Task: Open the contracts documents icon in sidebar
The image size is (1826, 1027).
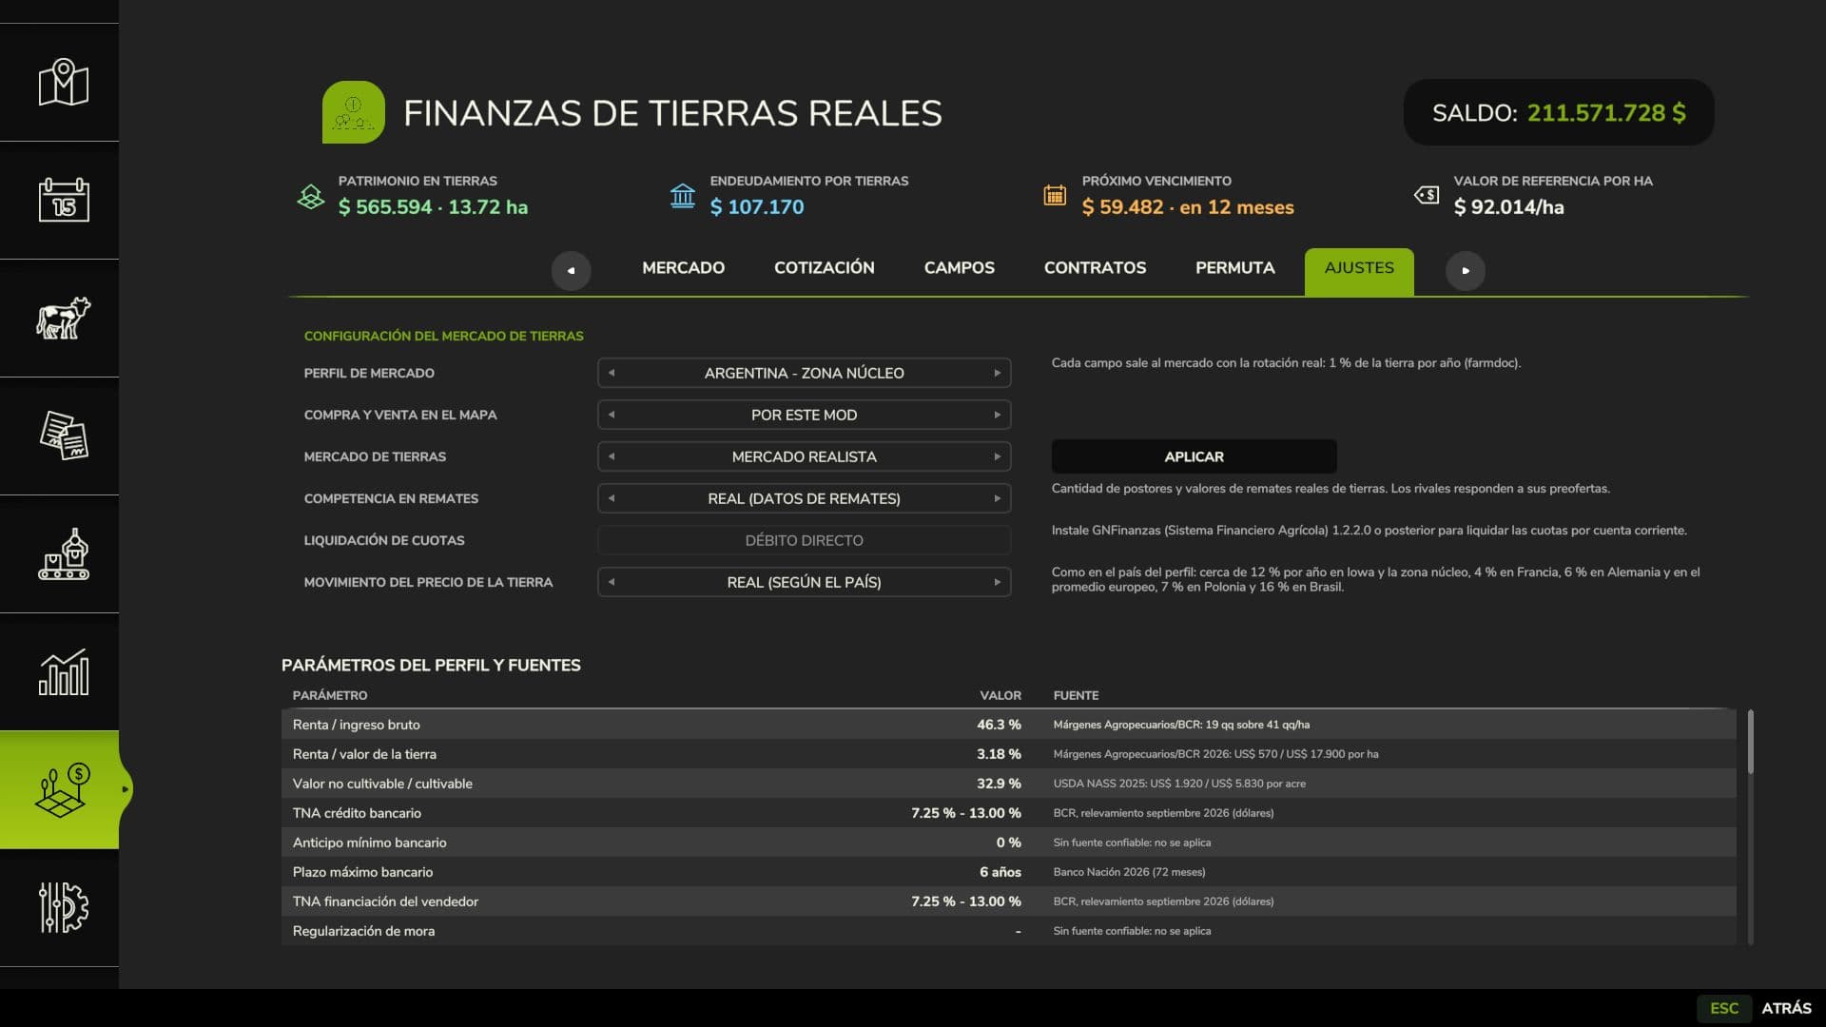Action: click(x=64, y=436)
